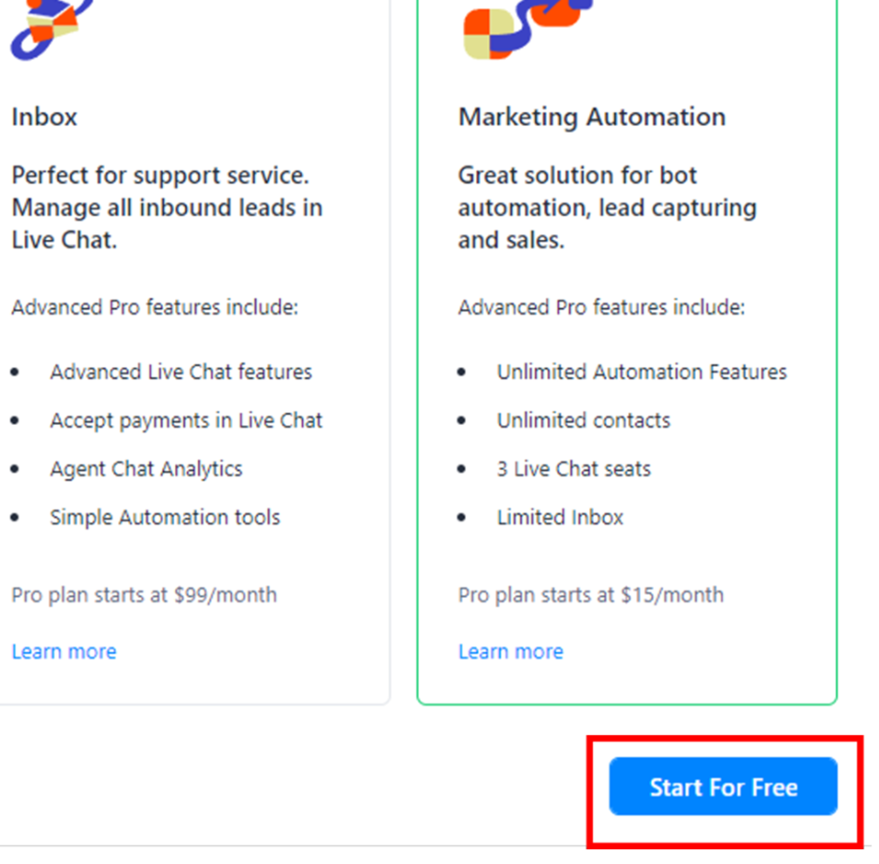Click 'Accept payments in Live Chat' item
879x864 pixels.
point(186,420)
